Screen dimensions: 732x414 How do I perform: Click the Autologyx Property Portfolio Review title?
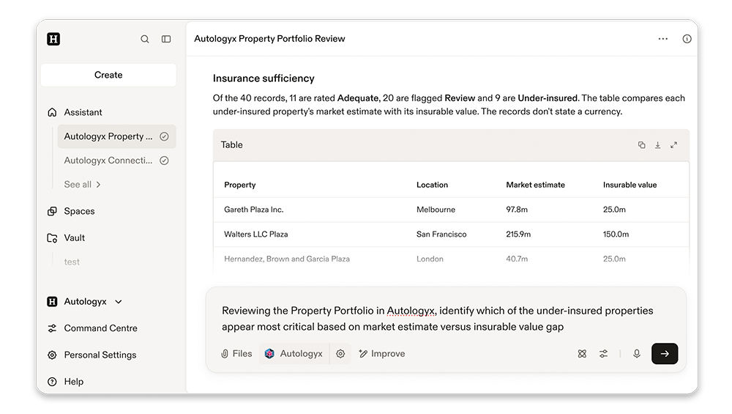pyautogui.click(x=270, y=39)
